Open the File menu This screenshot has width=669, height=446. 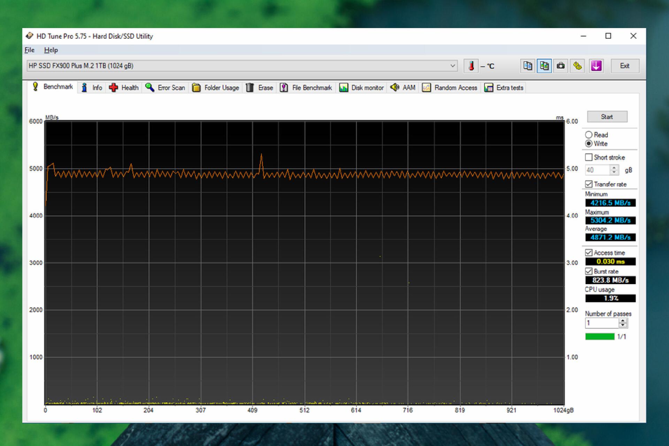29,50
